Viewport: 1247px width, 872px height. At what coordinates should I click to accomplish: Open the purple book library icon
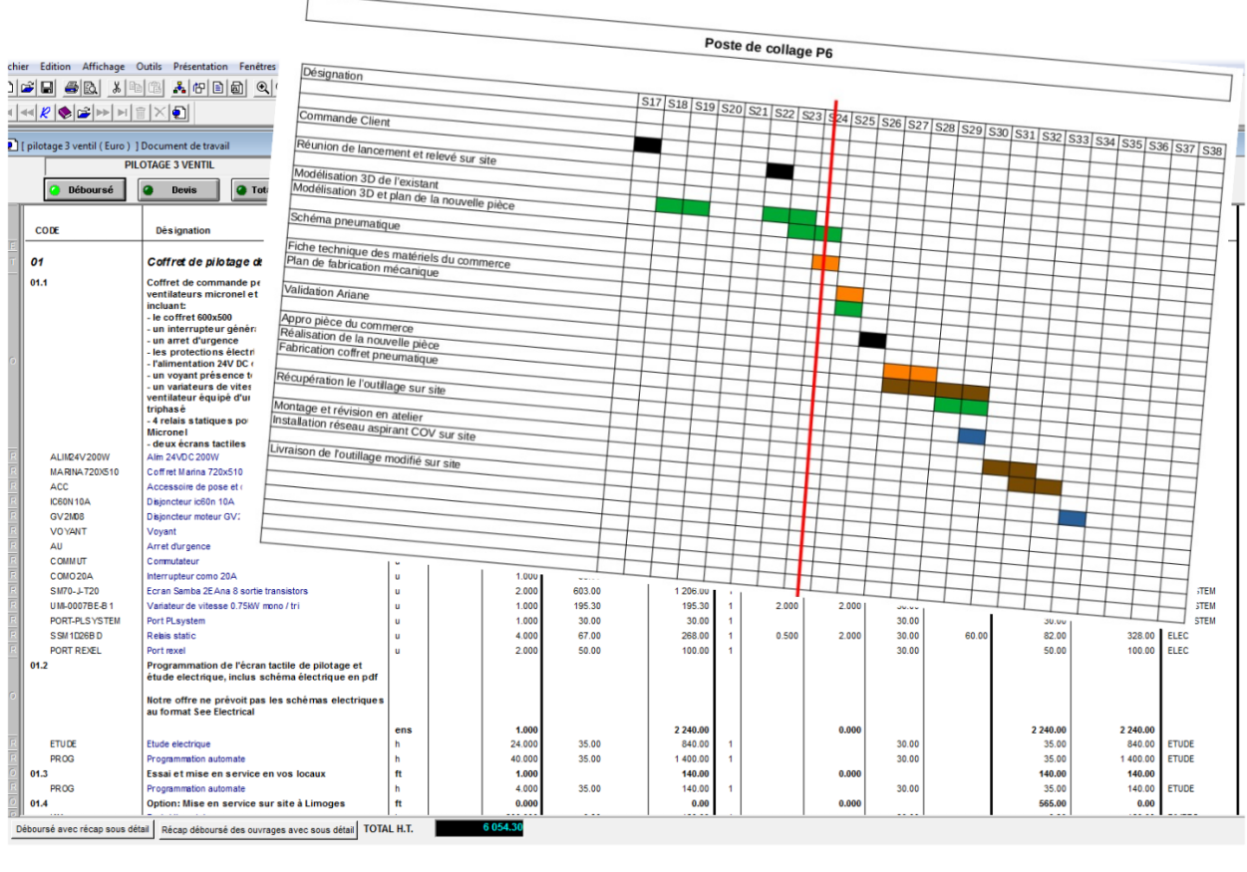[65, 113]
